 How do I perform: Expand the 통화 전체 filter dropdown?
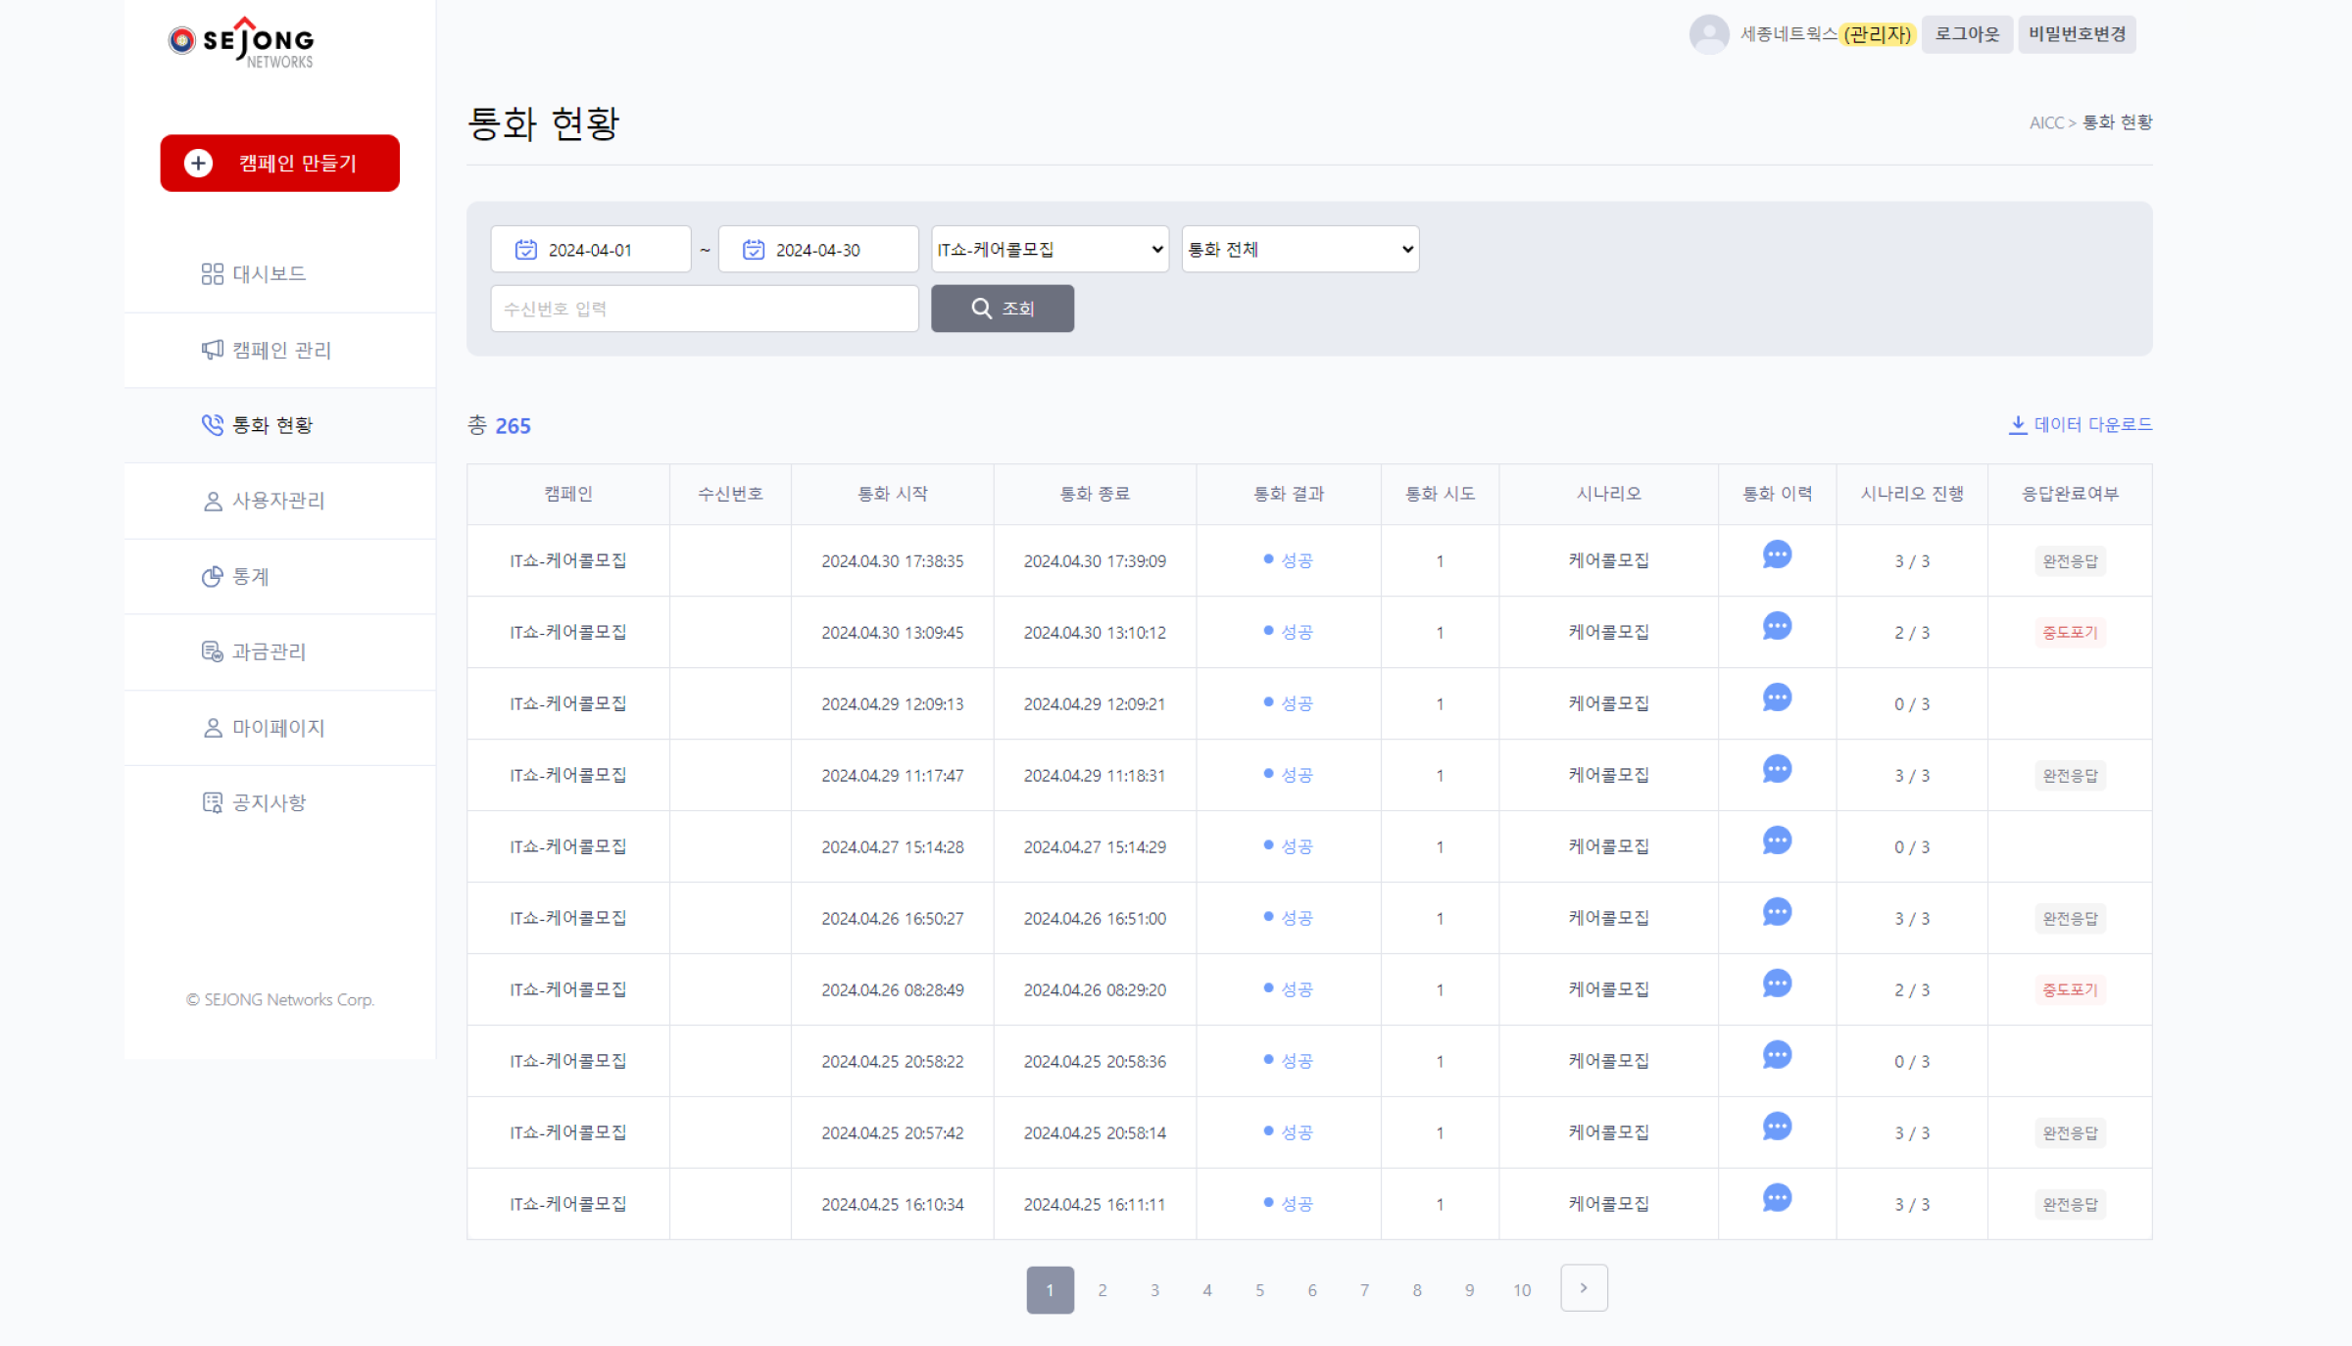click(x=1299, y=250)
